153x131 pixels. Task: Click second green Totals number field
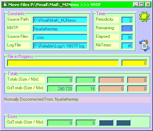tap(86, 80)
